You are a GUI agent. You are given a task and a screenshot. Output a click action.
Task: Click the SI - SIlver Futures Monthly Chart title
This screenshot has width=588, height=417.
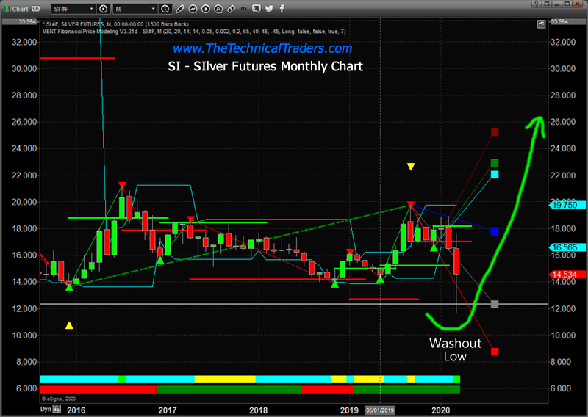click(x=265, y=66)
